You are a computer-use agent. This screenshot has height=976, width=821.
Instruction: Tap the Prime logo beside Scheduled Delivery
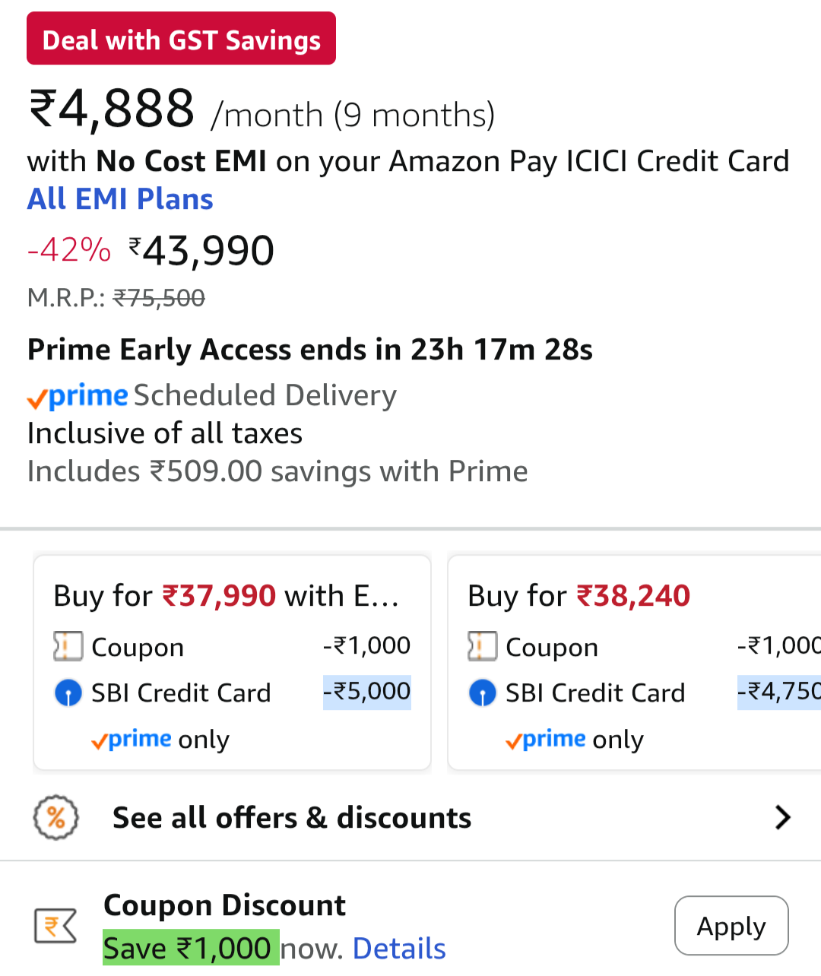pos(78,396)
